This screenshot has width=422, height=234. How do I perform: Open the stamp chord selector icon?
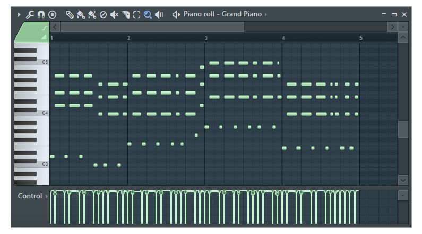pyautogui.click(x=52, y=14)
